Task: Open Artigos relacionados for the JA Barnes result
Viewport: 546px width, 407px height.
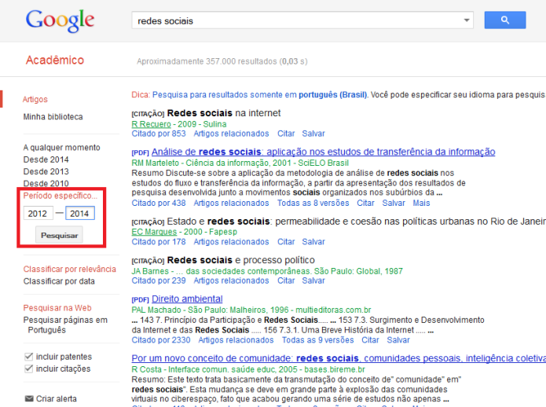Action: pos(231,280)
